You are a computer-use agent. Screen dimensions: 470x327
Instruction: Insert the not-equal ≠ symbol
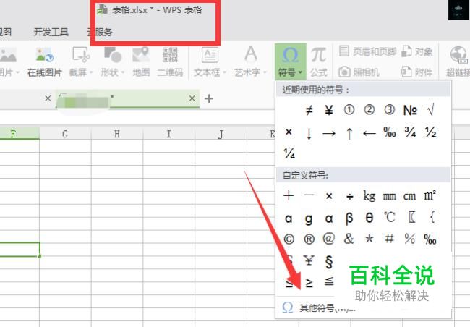point(309,111)
